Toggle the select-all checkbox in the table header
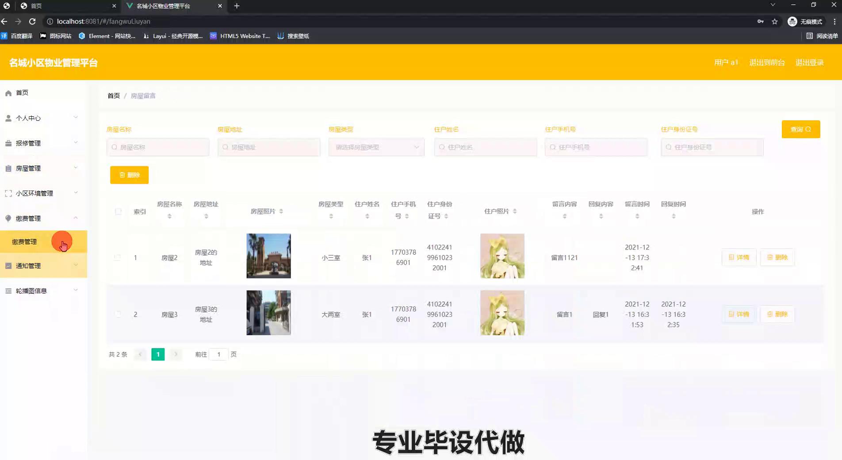842x460 pixels. (118, 211)
